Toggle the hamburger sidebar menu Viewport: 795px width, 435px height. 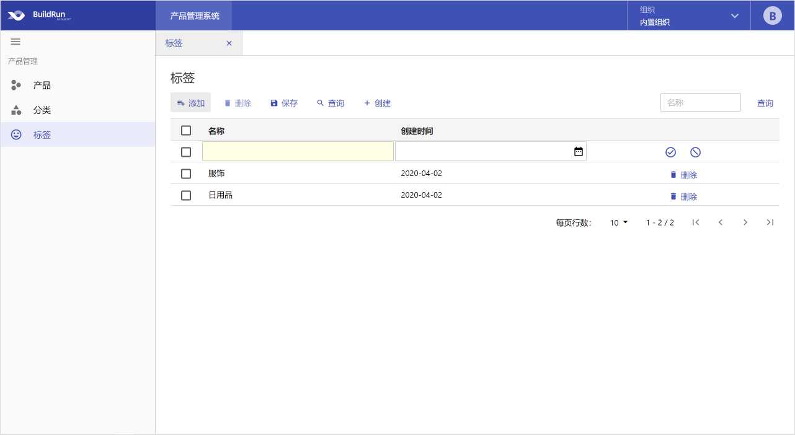tap(16, 42)
